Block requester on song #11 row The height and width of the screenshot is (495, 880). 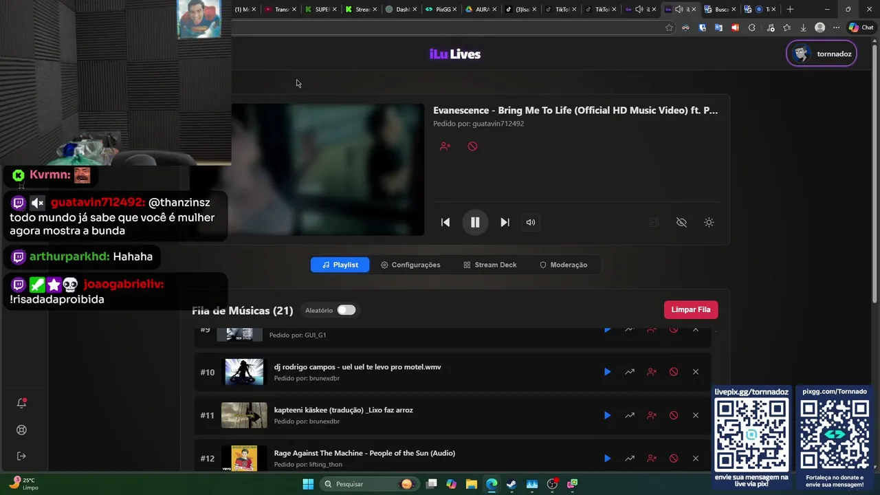tap(651, 415)
